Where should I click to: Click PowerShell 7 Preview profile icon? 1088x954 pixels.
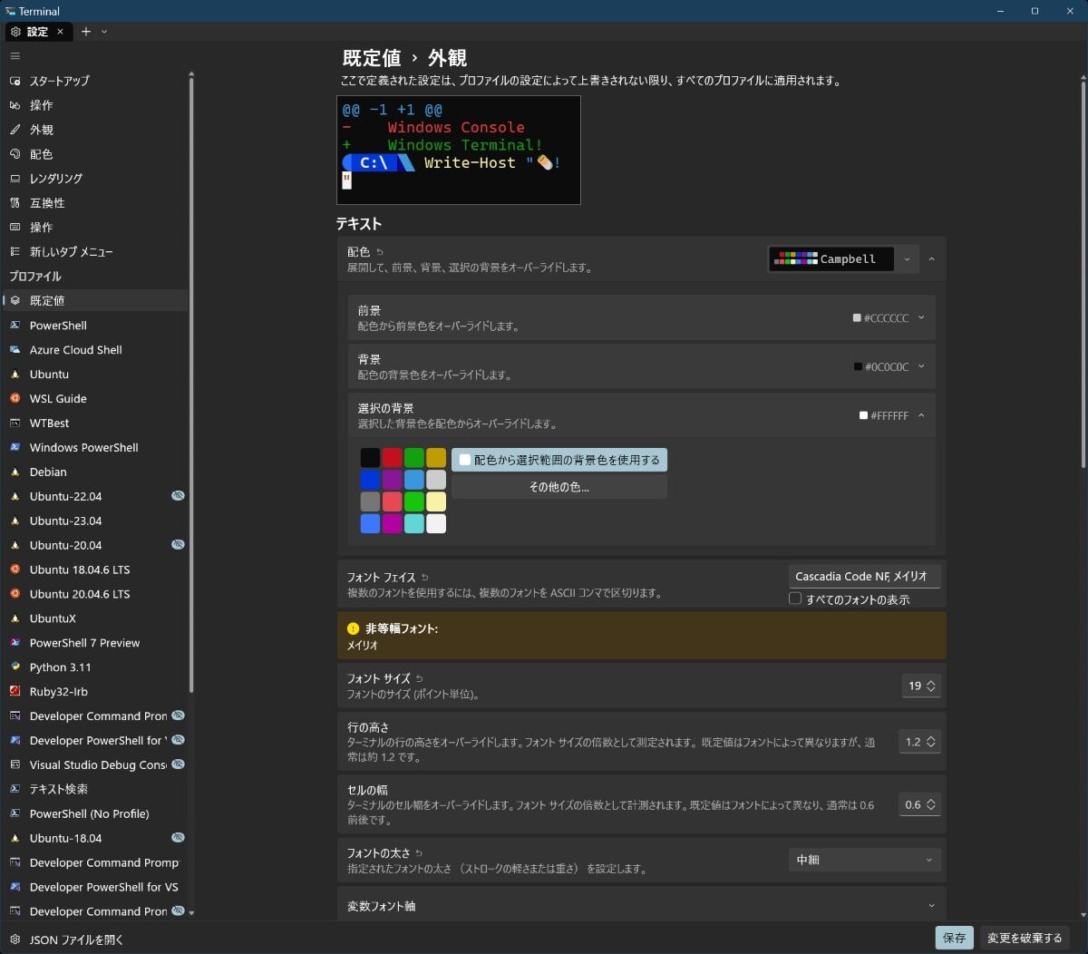click(15, 643)
